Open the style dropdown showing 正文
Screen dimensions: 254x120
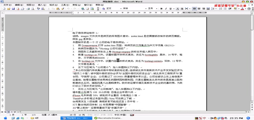pos(121,8)
